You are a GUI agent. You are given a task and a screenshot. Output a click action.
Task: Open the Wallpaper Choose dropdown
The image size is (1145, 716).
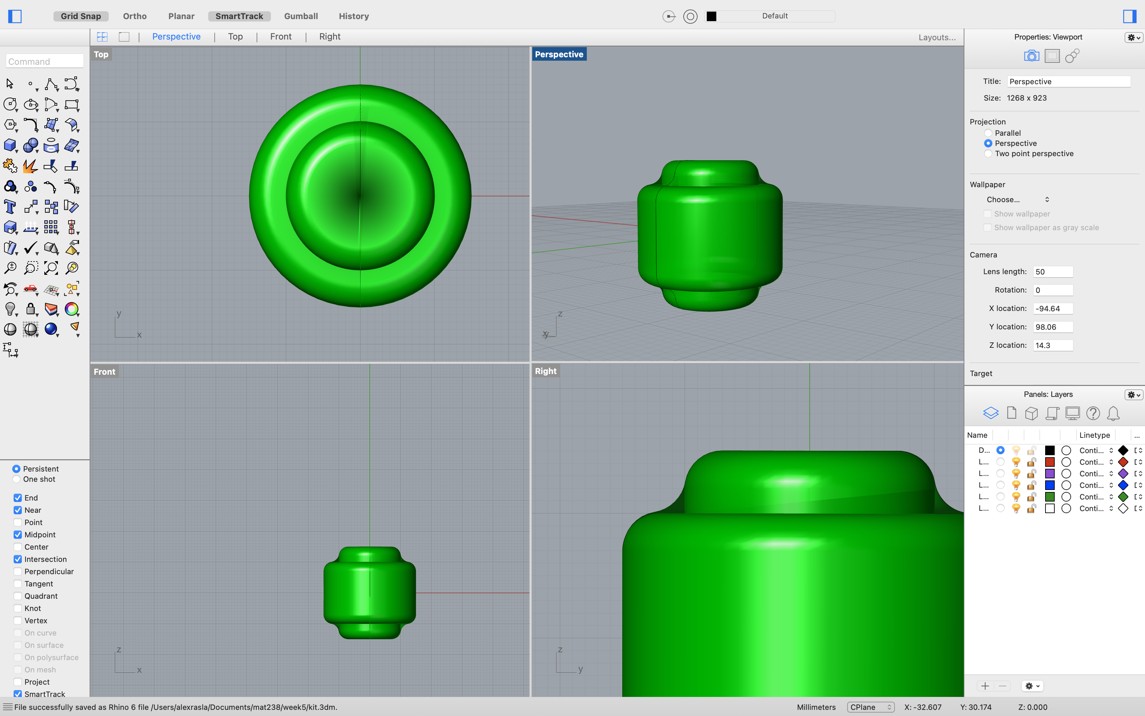pos(1017,199)
